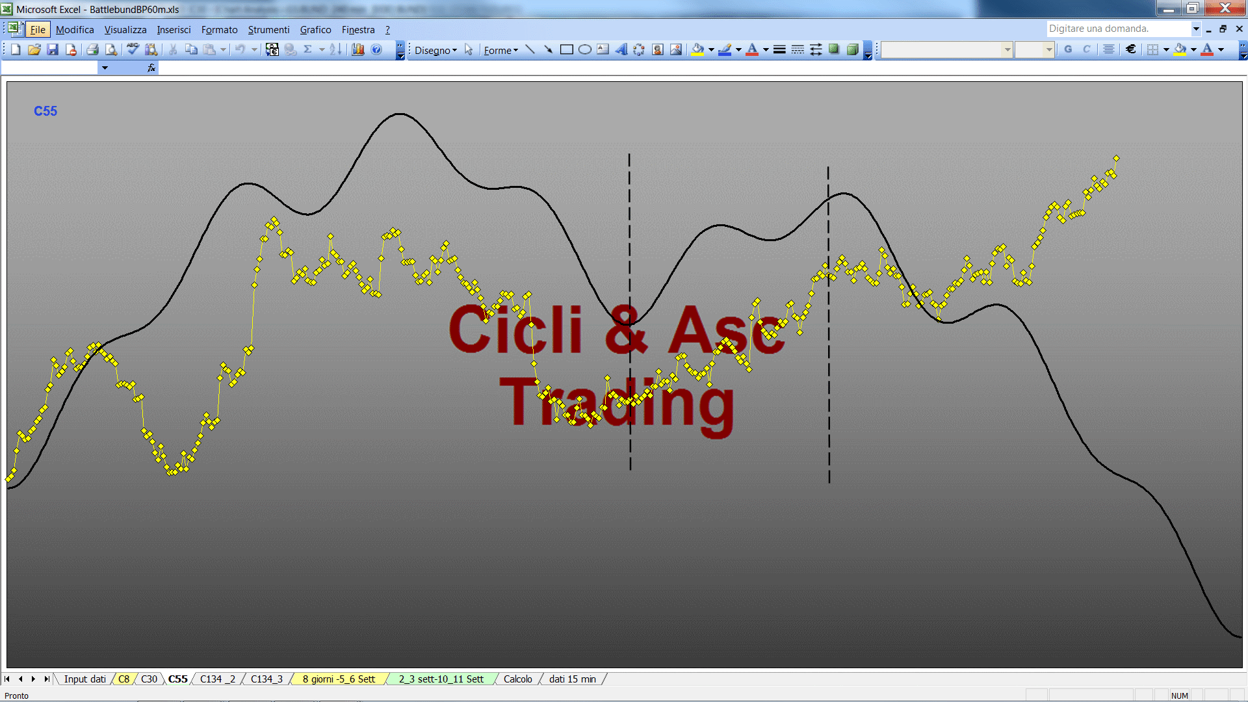The image size is (1248, 702).
Task: Open the Modifica menu
Action: pyautogui.click(x=75, y=30)
